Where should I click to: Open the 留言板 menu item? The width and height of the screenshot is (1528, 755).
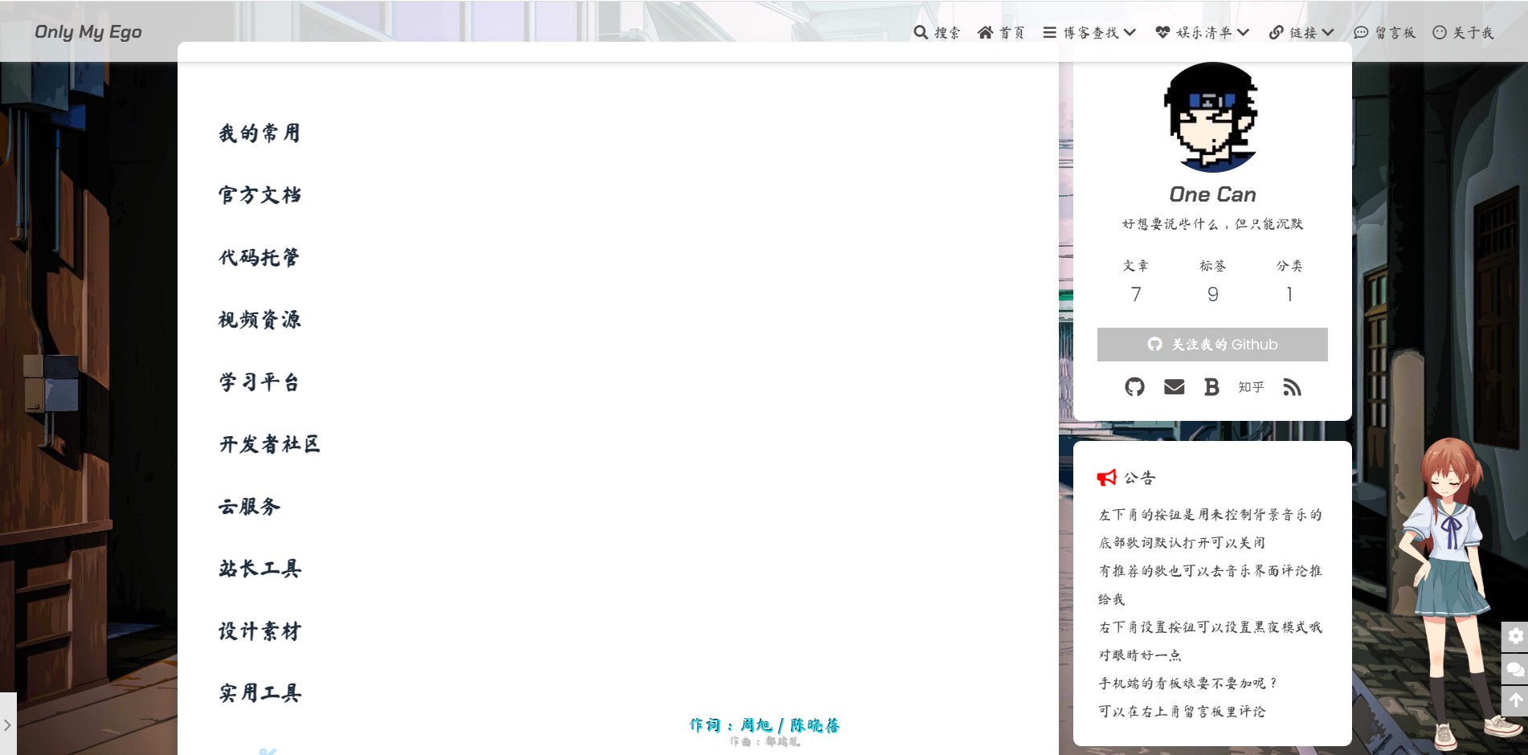[x=1384, y=32]
